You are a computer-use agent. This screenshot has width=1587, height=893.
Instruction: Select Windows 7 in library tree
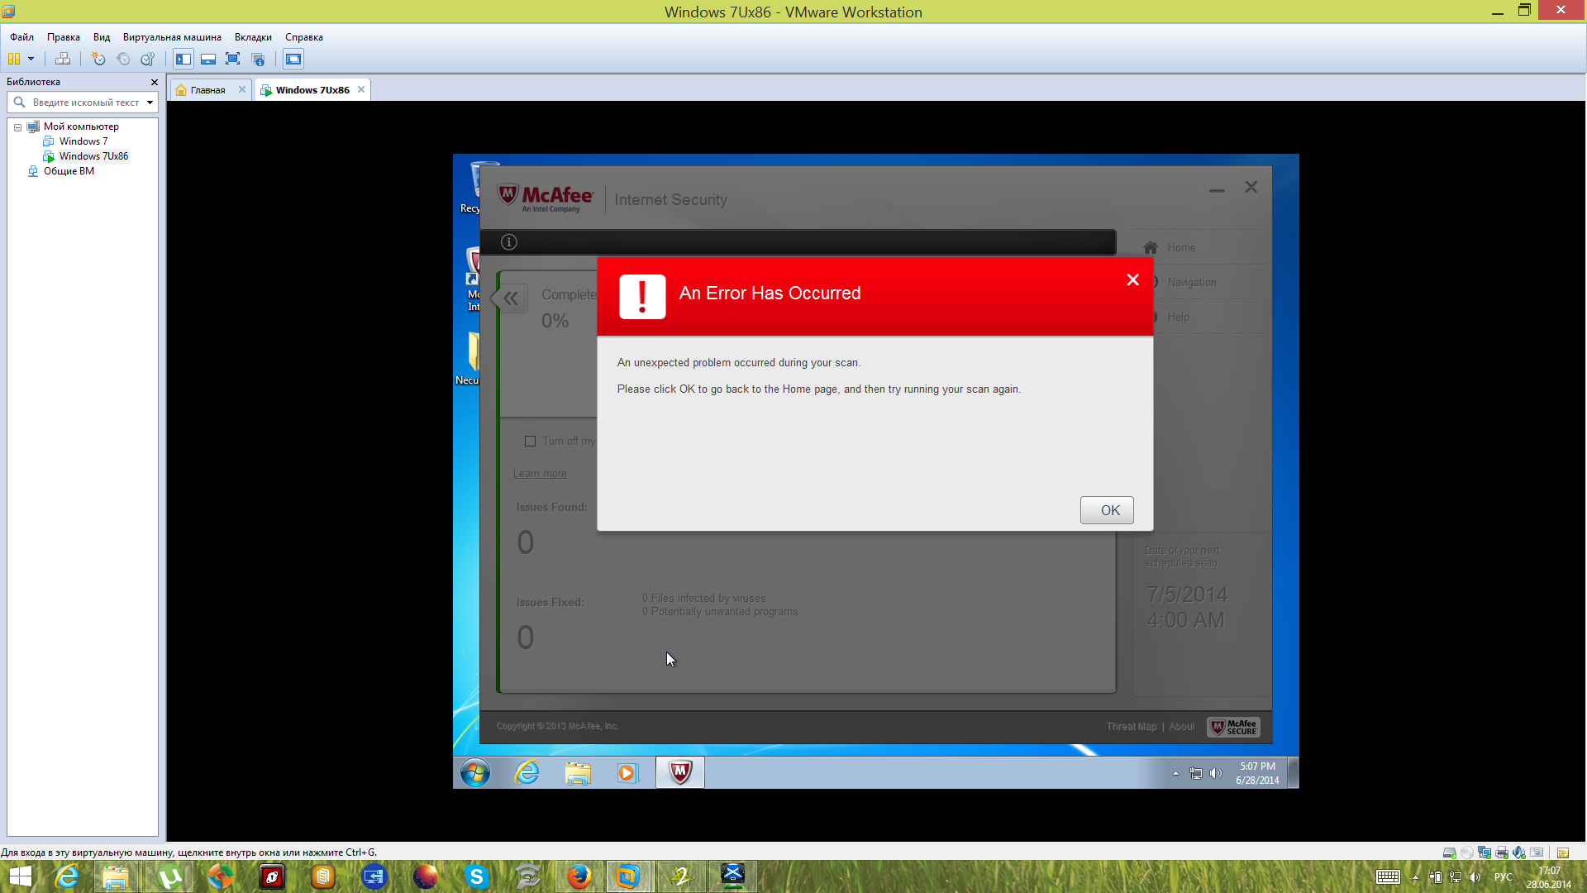tap(83, 141)
